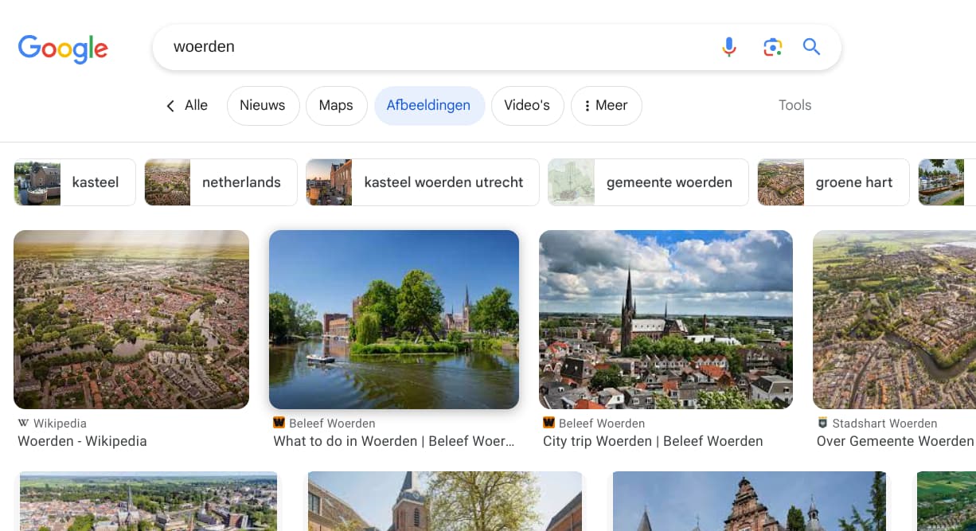The width and height of the screenshot is (976, 531).
Task: Filter images by netherlands chip
Action: click(x=221, y=182)
